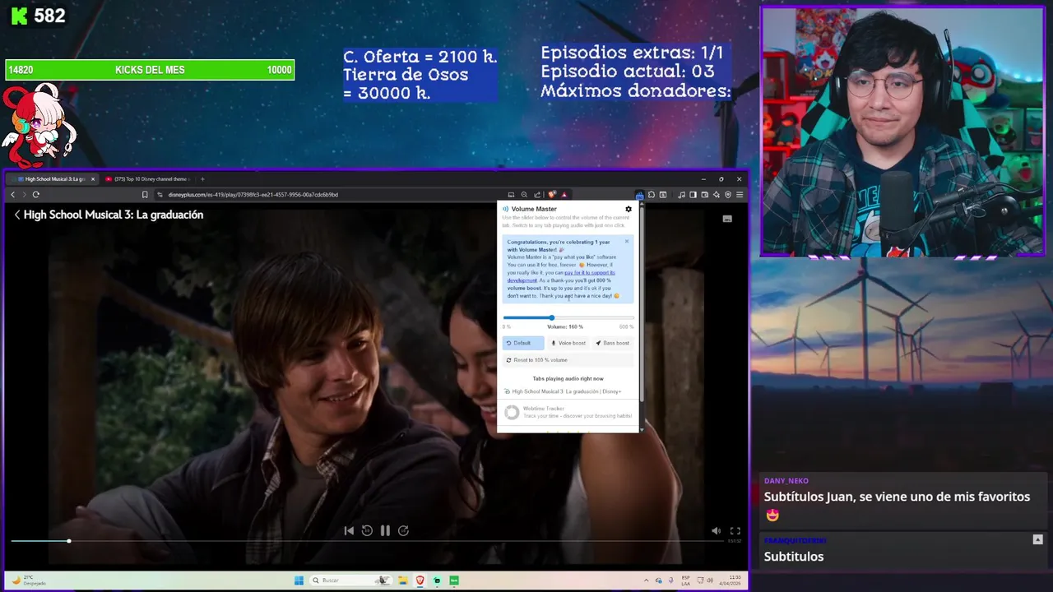Collapse the Franquitofriki chat message
Screen dimensions: 1053x592
click(1037, 539)
